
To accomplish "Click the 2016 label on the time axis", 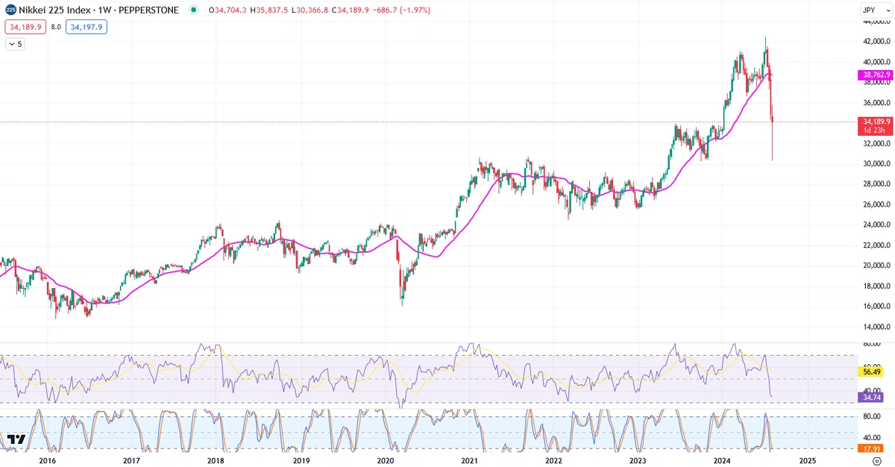I will [47, 461].
